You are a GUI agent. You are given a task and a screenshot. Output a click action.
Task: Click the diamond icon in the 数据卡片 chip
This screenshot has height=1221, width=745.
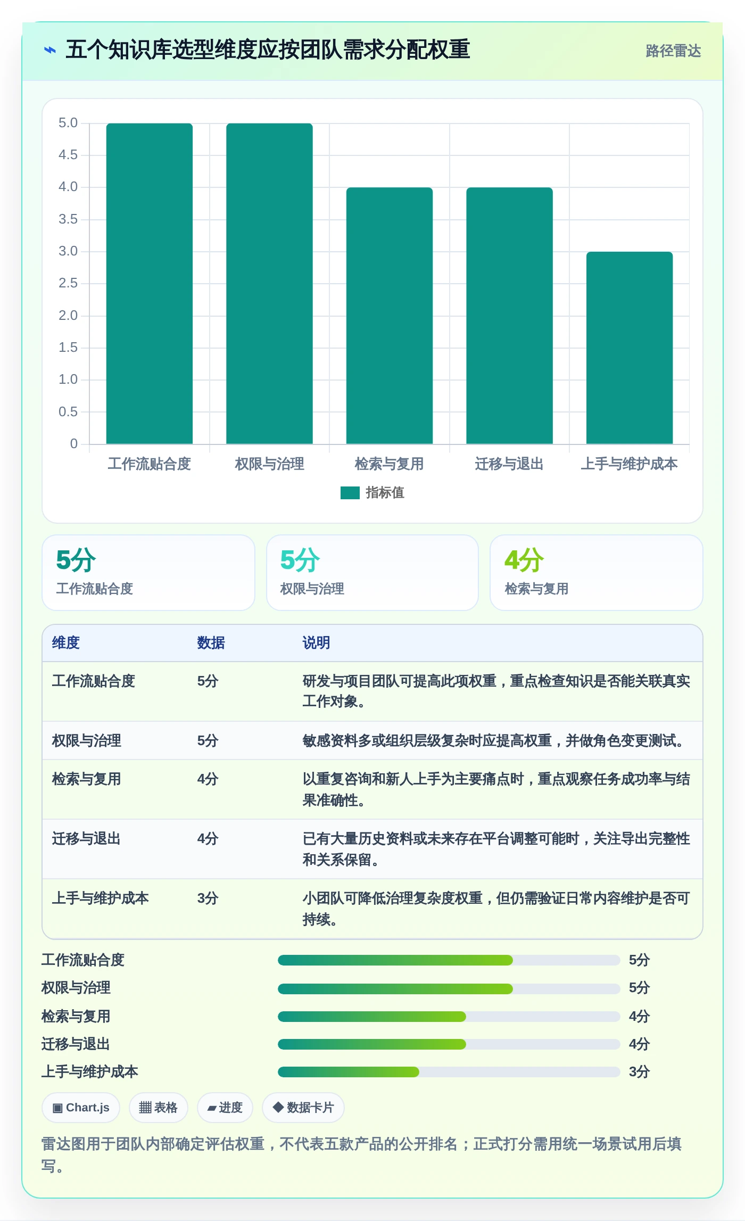coord(278,1107)
